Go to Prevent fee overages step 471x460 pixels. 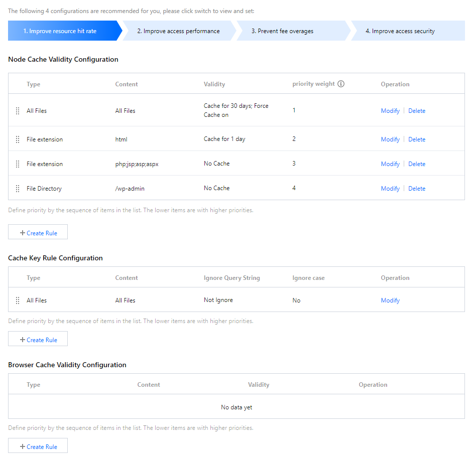pos(282,31)
